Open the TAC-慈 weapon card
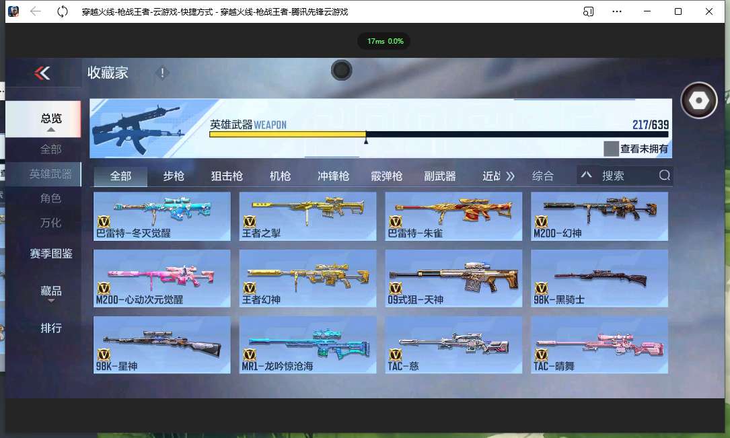This screenshot has height=438, width=730. click(x=453, y=345)
